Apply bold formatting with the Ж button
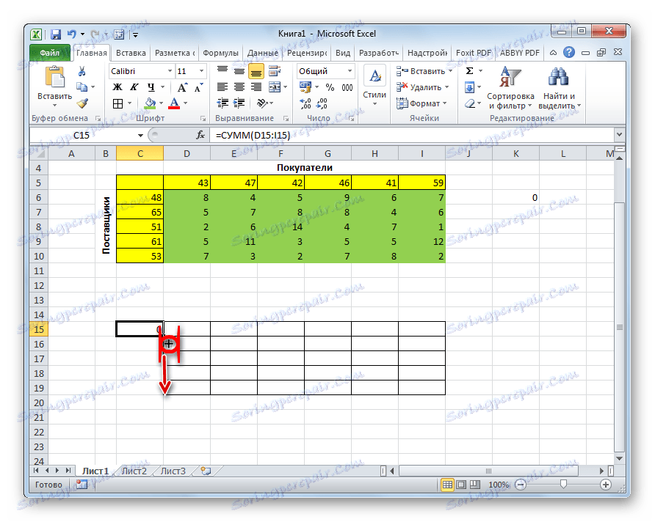Image resolution: width=655 pixels, height=522 pixels. [117, 89]
